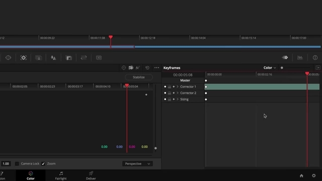Toggle auto keyframe dot for Sizing

(x=165, y=100)
